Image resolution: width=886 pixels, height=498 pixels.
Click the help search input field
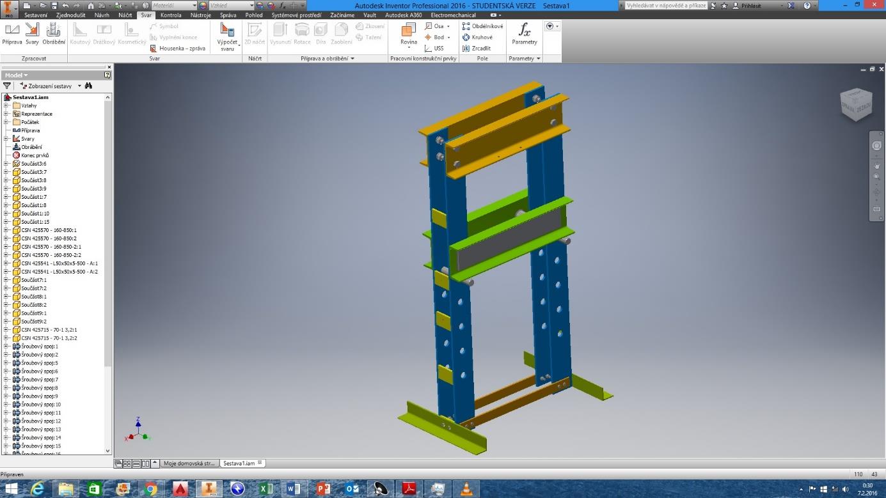click(666, 6)
